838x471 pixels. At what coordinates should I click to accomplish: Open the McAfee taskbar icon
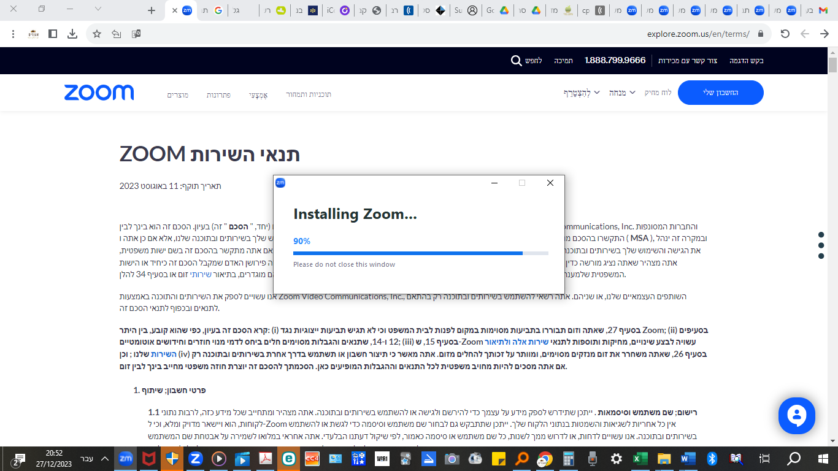click(150, 459)
